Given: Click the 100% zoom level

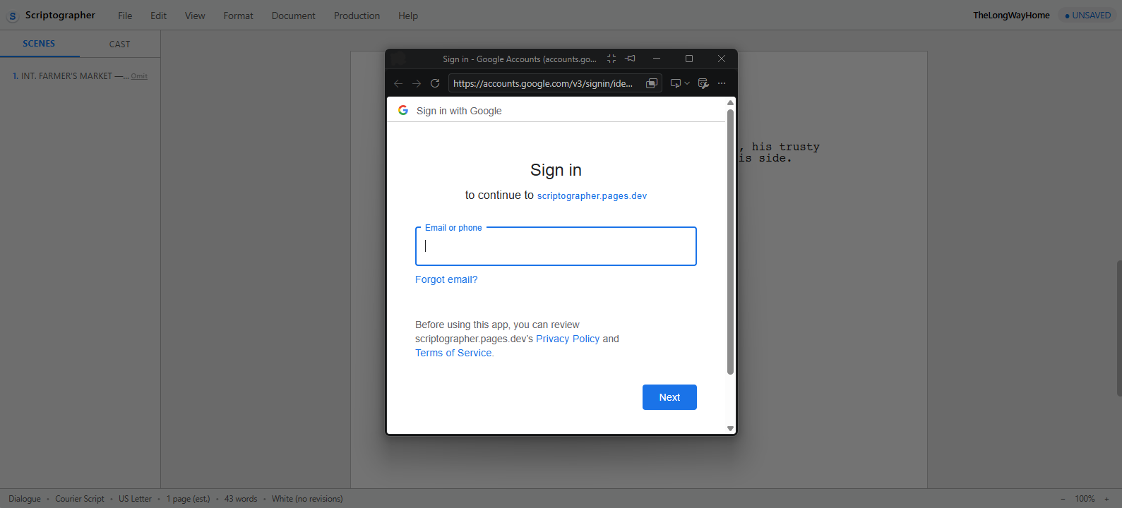Looking at the screenshot, I should click(1085, 499).
